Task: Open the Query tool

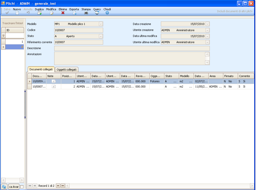Action: pos(97,13)
